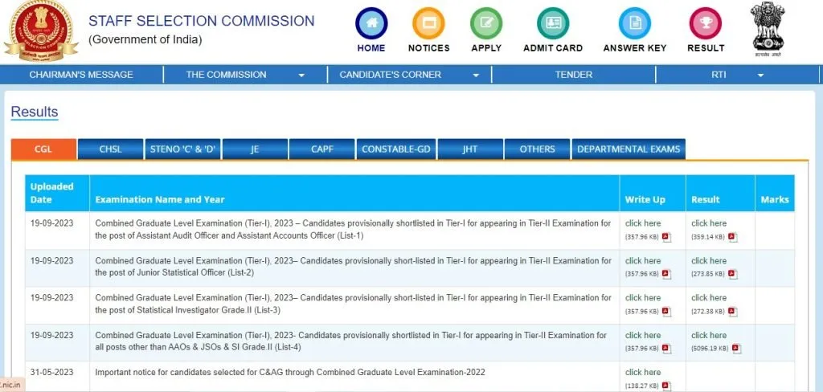Select the CGL tab

click(x=43, y=149)
